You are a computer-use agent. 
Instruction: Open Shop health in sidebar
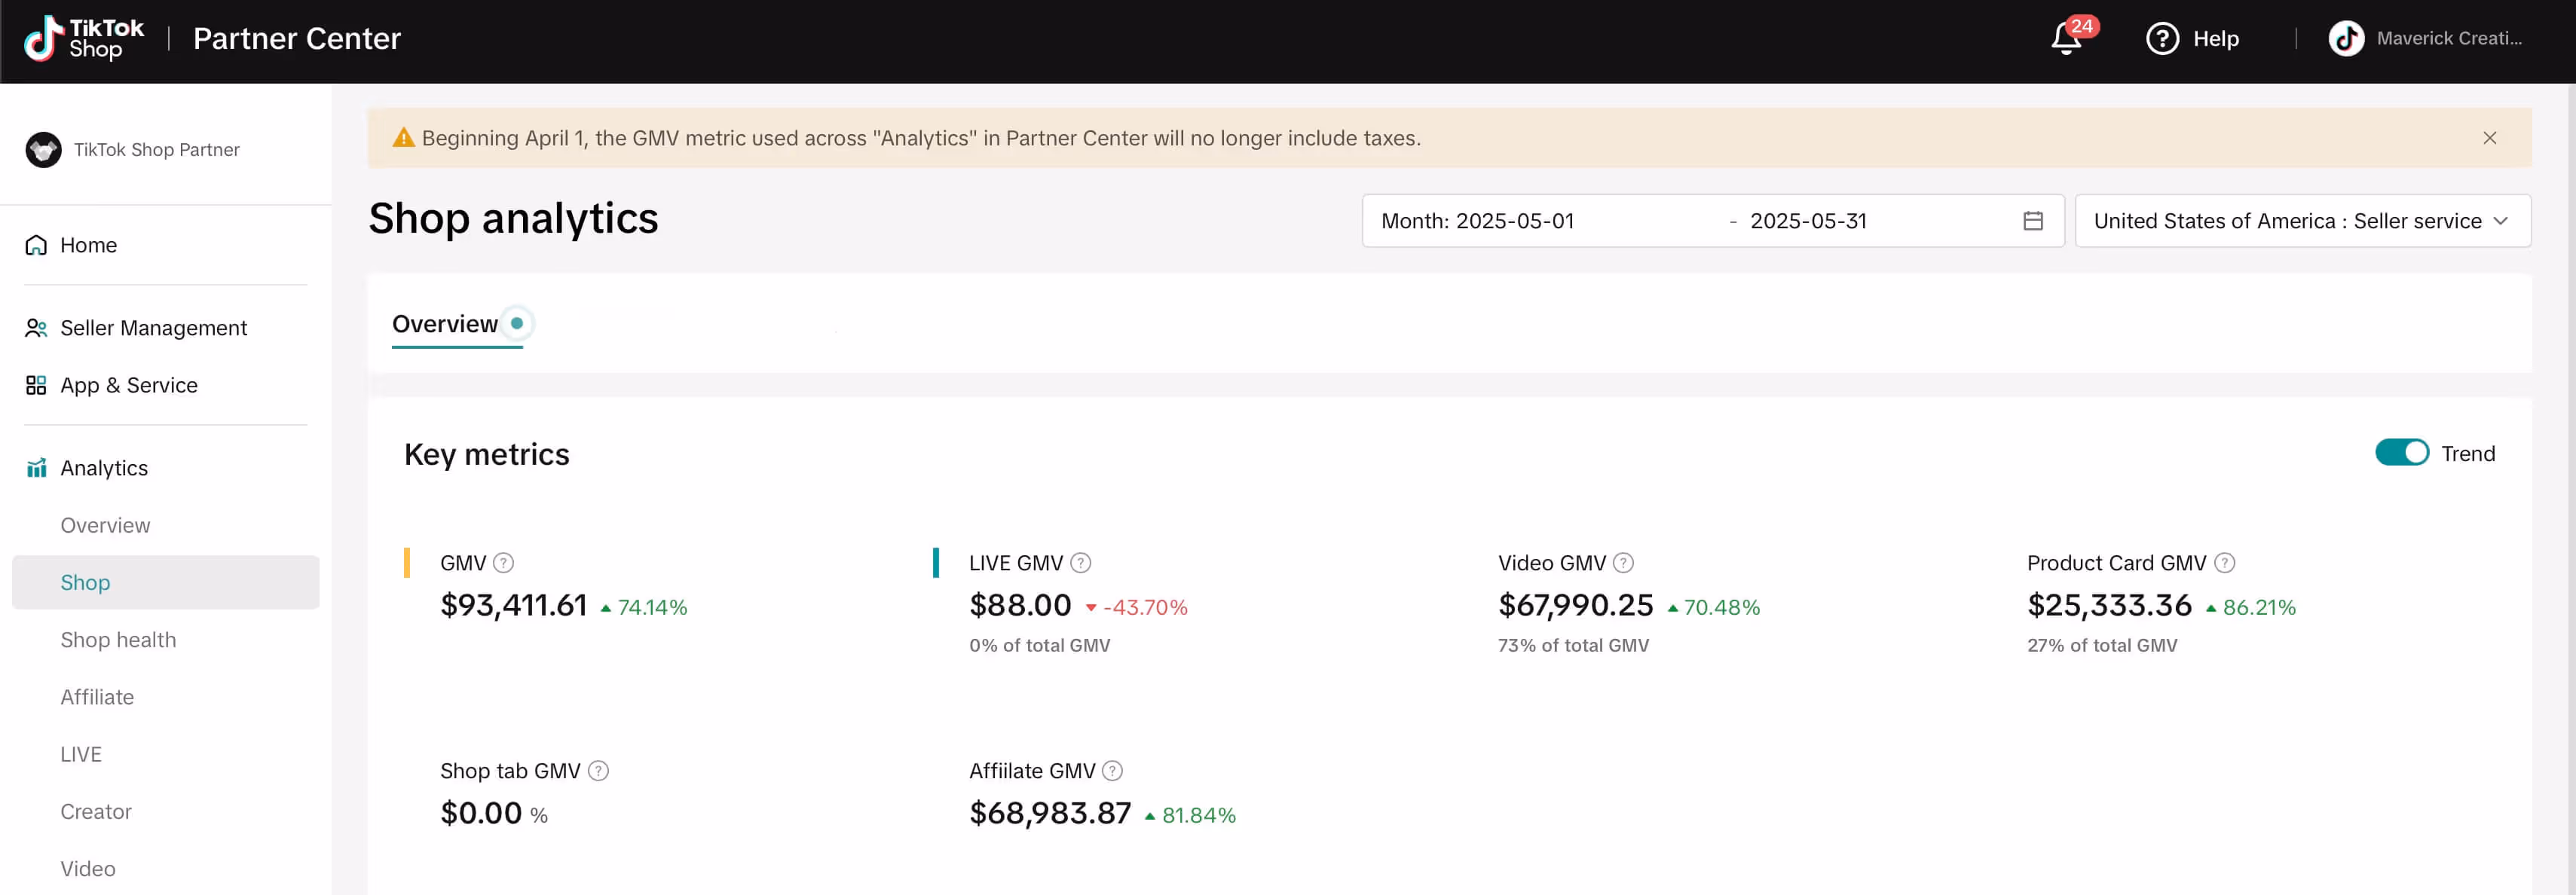point(118,640)
